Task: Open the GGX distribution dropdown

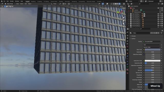Action: (x=151, y=45)
